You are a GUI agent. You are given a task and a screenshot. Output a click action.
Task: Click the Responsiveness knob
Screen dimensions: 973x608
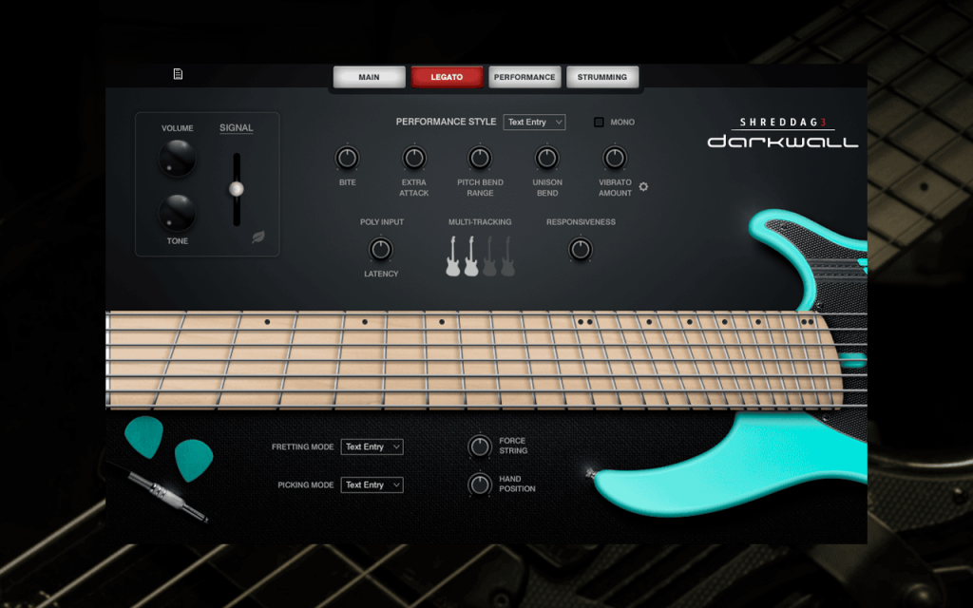click(x=581, y=250)
